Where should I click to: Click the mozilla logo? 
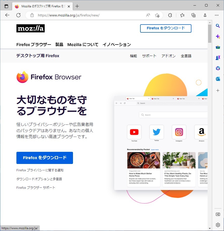tap(31, 28)
